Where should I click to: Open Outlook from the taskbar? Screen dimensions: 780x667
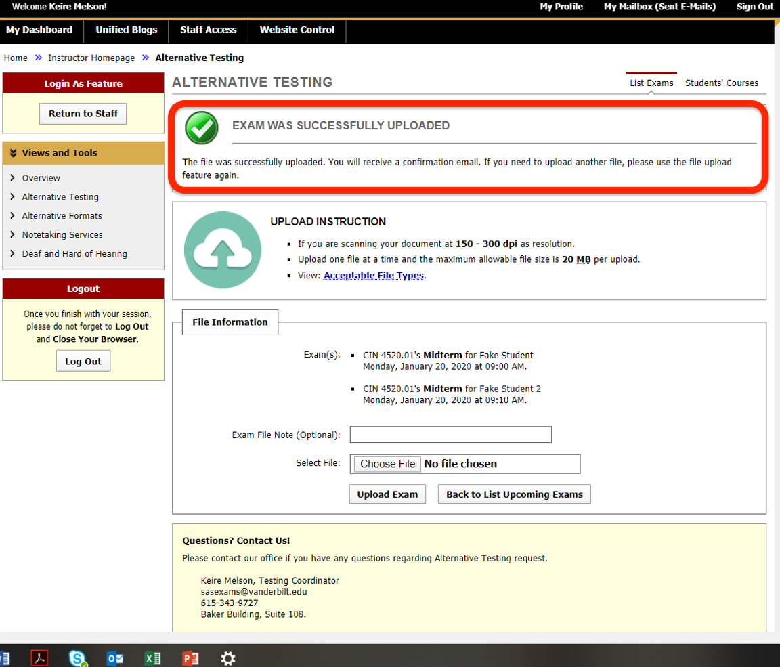coord(114,658)
